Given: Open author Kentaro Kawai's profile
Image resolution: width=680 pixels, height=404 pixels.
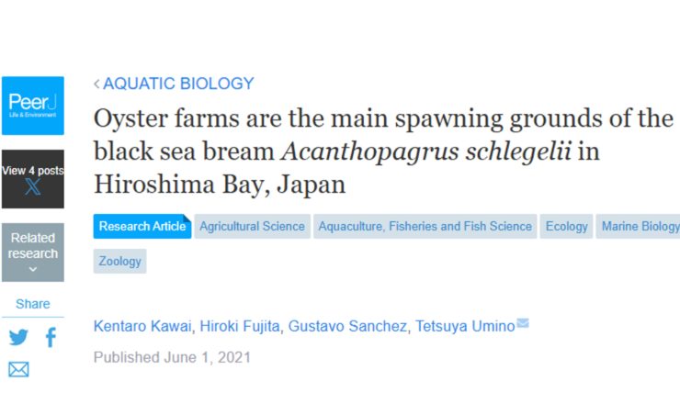Looking at the screenshot, I should 142,326.
